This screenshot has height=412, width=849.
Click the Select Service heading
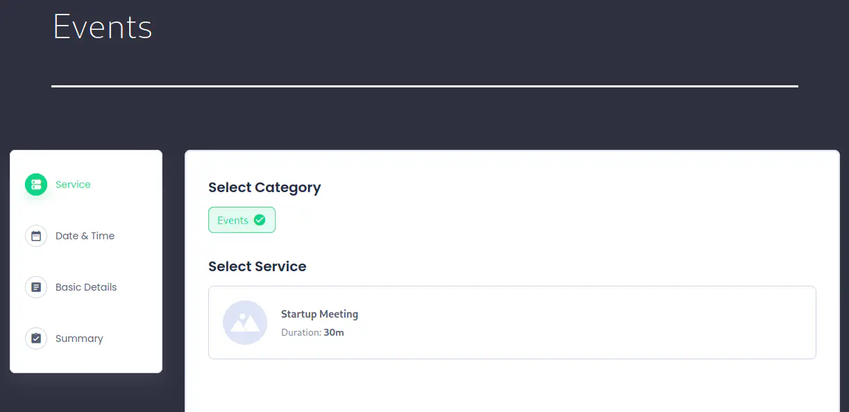(x=257, y=266)
